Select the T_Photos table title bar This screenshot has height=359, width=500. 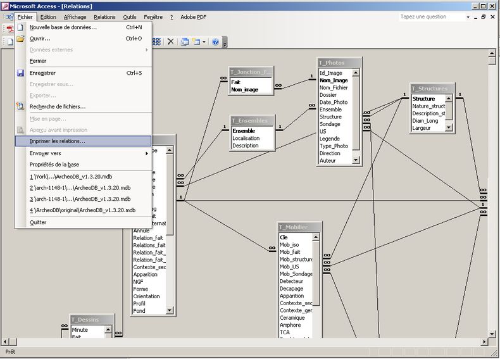[x=339, y=63]
